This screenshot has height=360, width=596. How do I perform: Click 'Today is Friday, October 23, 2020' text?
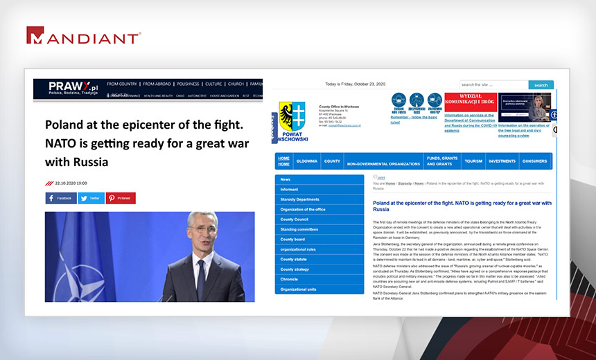pyautogui.click(x=356, y=84)
